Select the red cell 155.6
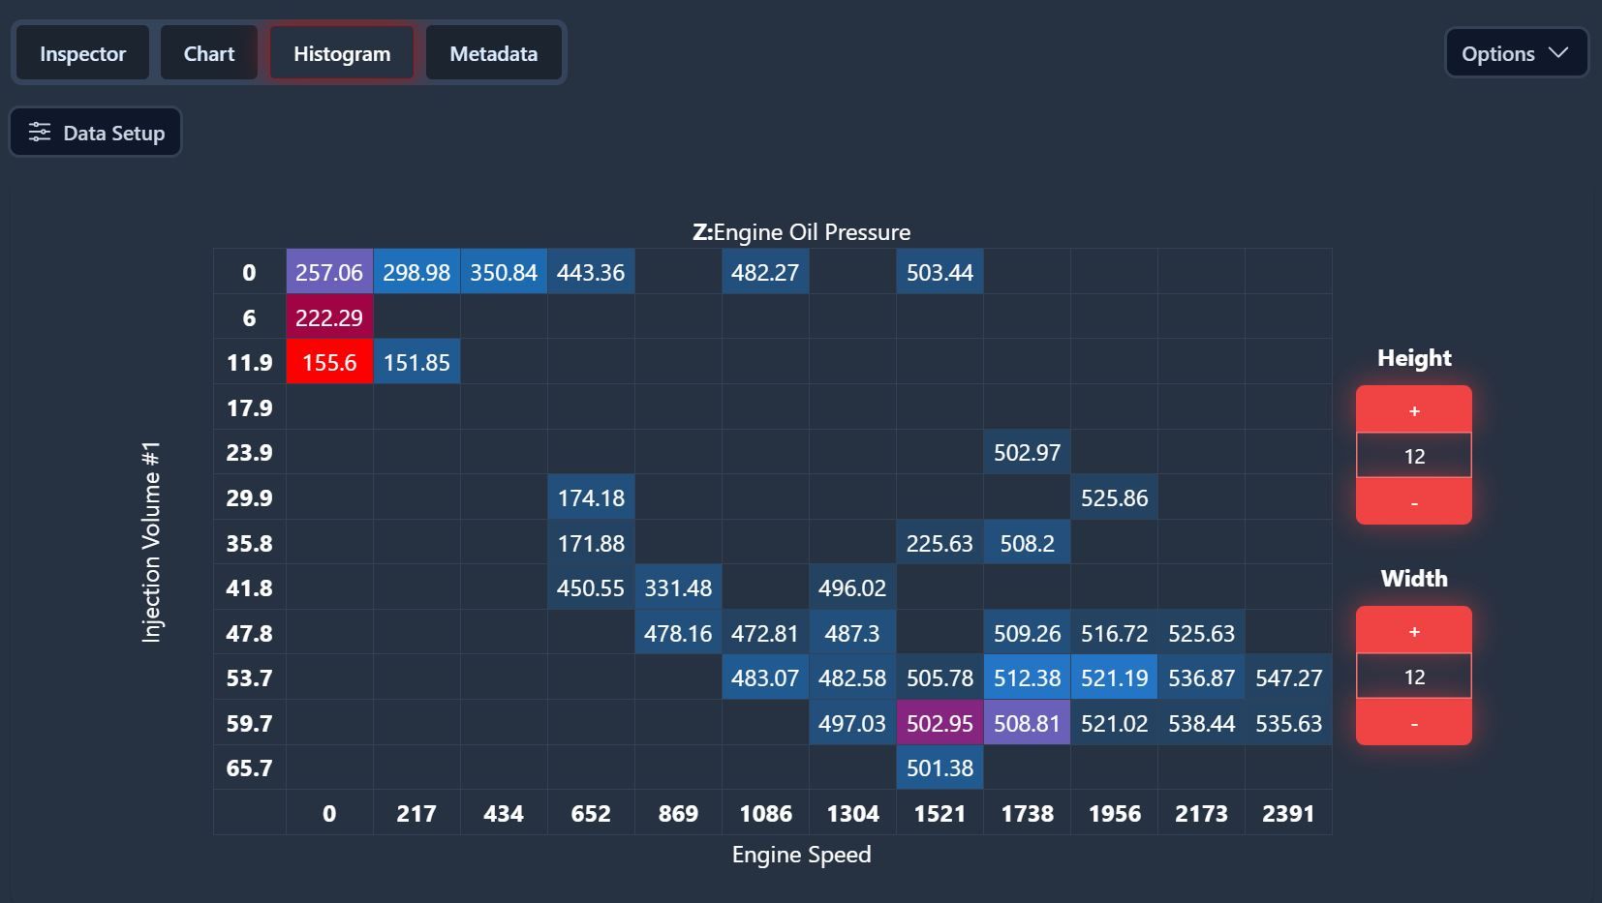Image resolution: width=1602 pixels, height=903 pixels. pyautogui.click(x=329, y=362)
